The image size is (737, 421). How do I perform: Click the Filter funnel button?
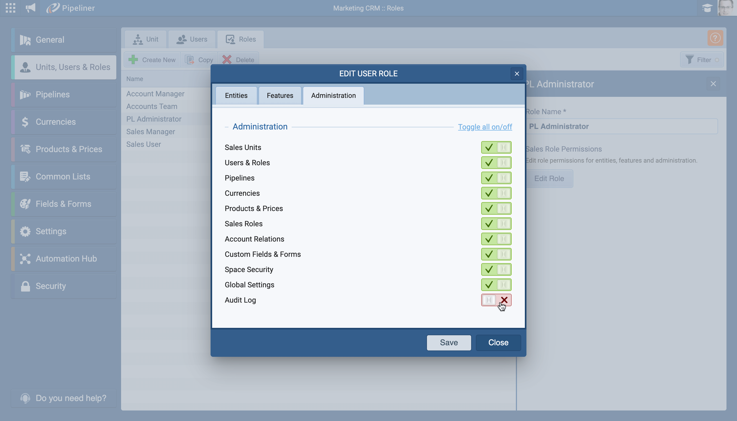point(701,60)
